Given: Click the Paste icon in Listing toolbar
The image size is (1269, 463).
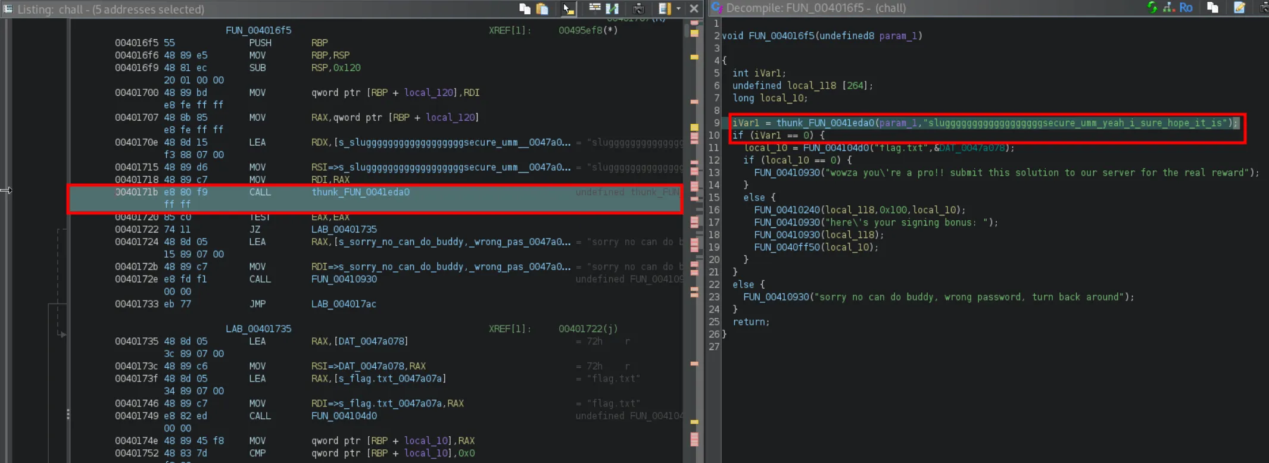Looking at the screenshot, I should pos(542,8).
